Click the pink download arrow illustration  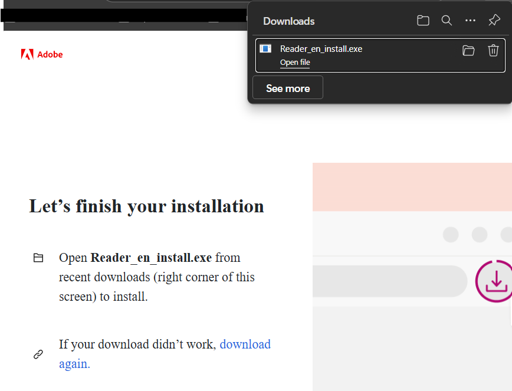pyautogui.click(x=494, y=281)
